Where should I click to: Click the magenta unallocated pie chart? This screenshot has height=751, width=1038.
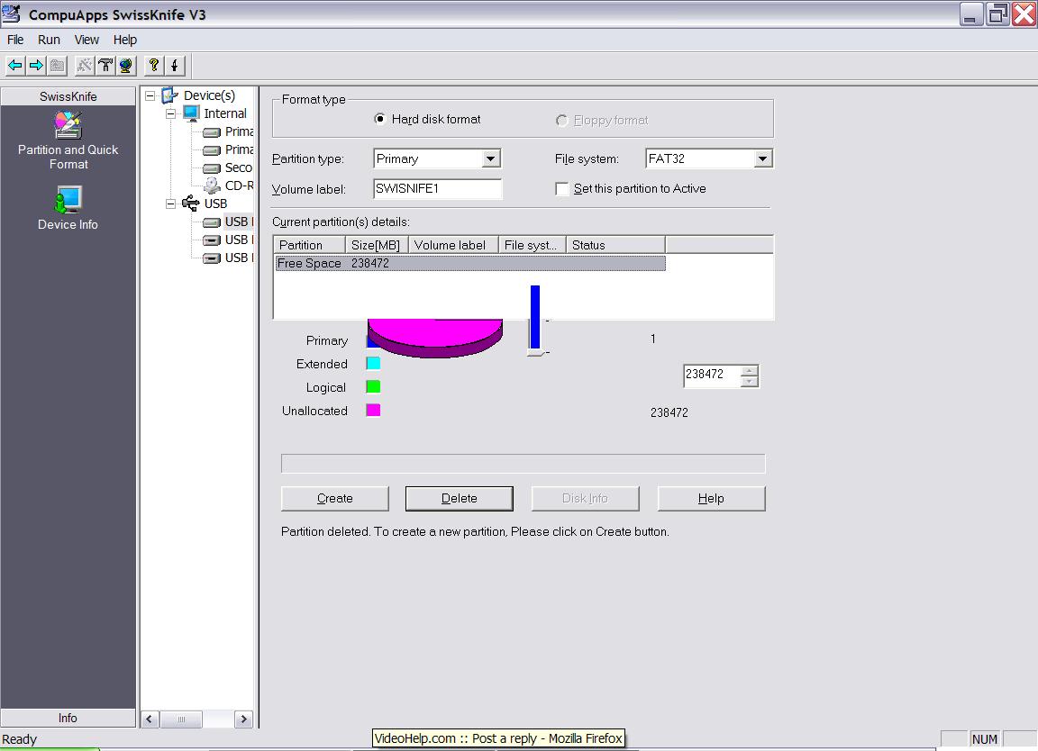click(x=435, y=338)
